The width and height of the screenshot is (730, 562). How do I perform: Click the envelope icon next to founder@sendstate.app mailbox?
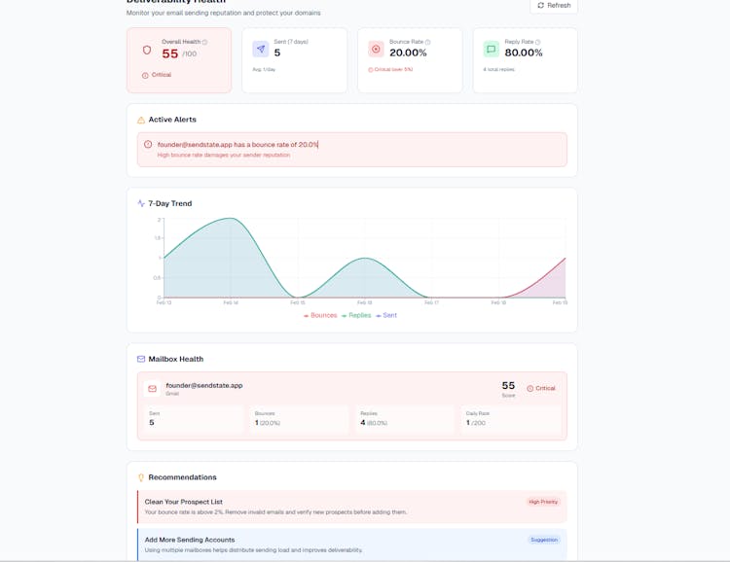pyautogui.click(x=152, y=389)
